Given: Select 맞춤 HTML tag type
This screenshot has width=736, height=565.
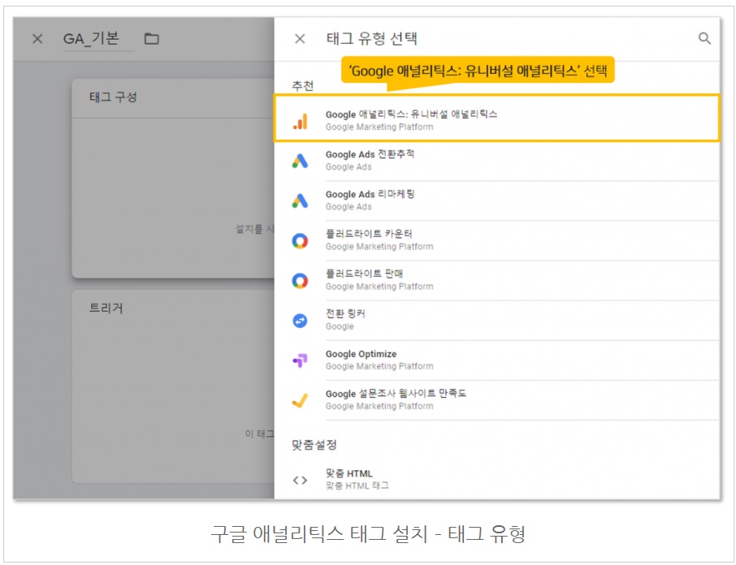Looking at the screenshot, I should coord(496,480).
